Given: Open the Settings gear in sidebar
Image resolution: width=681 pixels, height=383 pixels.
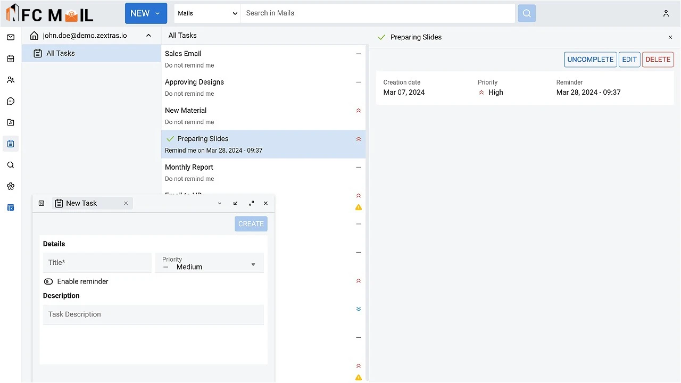Looking at the screenshot, I should click(x=11, y=186).
